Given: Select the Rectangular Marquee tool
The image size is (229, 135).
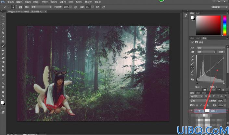Looking at the screenshot, I should pyautogui.click(x=3, y=20).
